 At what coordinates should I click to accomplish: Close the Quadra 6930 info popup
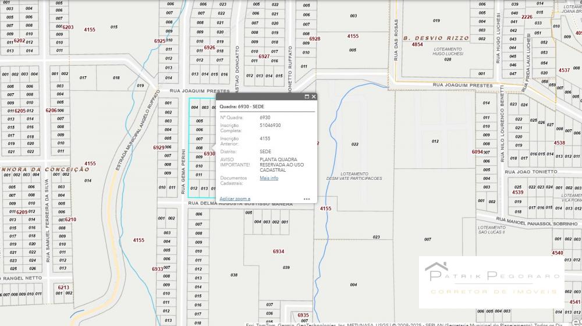click(x=314, y=97)
